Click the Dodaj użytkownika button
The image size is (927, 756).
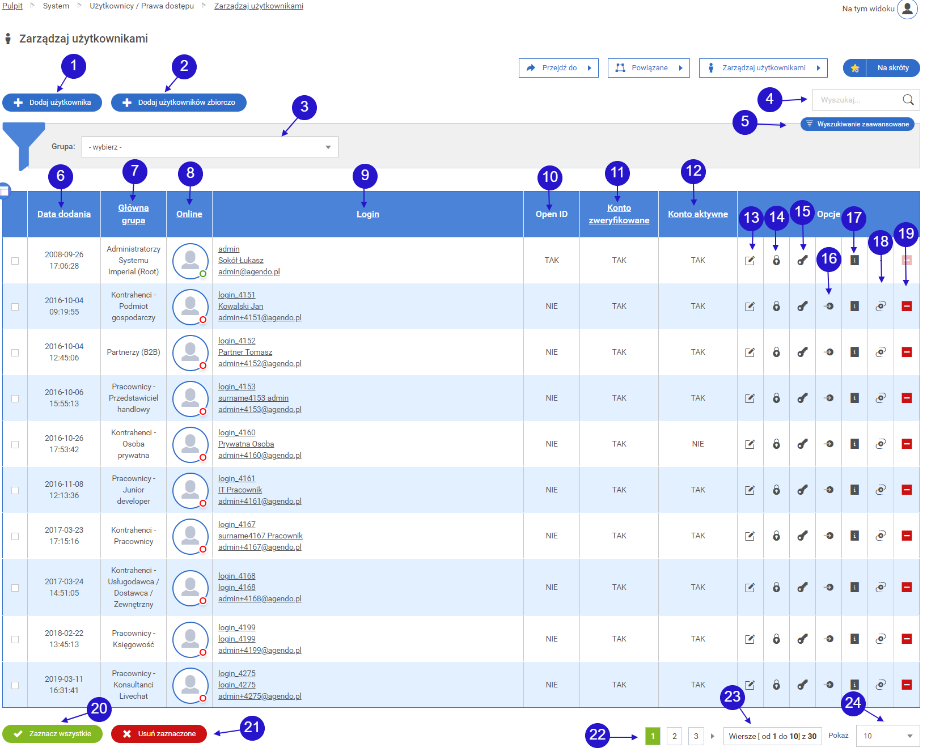point(52,103)
